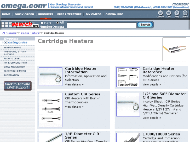Screen dimensions: 190x142
Task: Browse the FLOW & LEVEL category
Action: (12, 59)
